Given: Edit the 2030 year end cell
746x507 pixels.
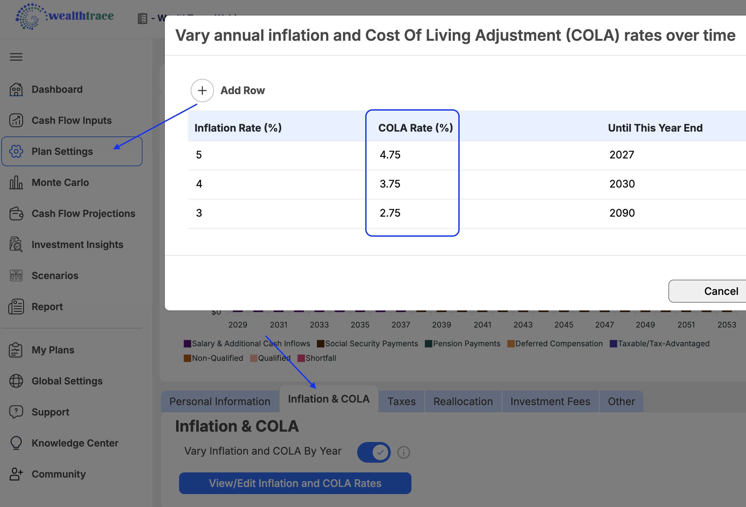Looking at the screenshot, I should (x=622, y=184).
